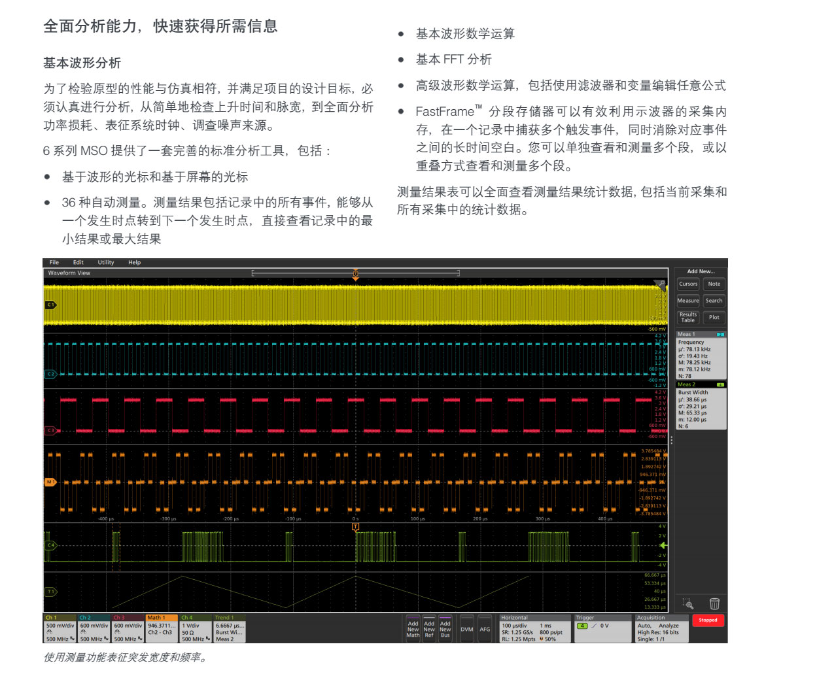The image size is (817, 674).
Task: Expand the Meas 1 Frequency badge
Action: pyautogui.click(x=701, y=356)
